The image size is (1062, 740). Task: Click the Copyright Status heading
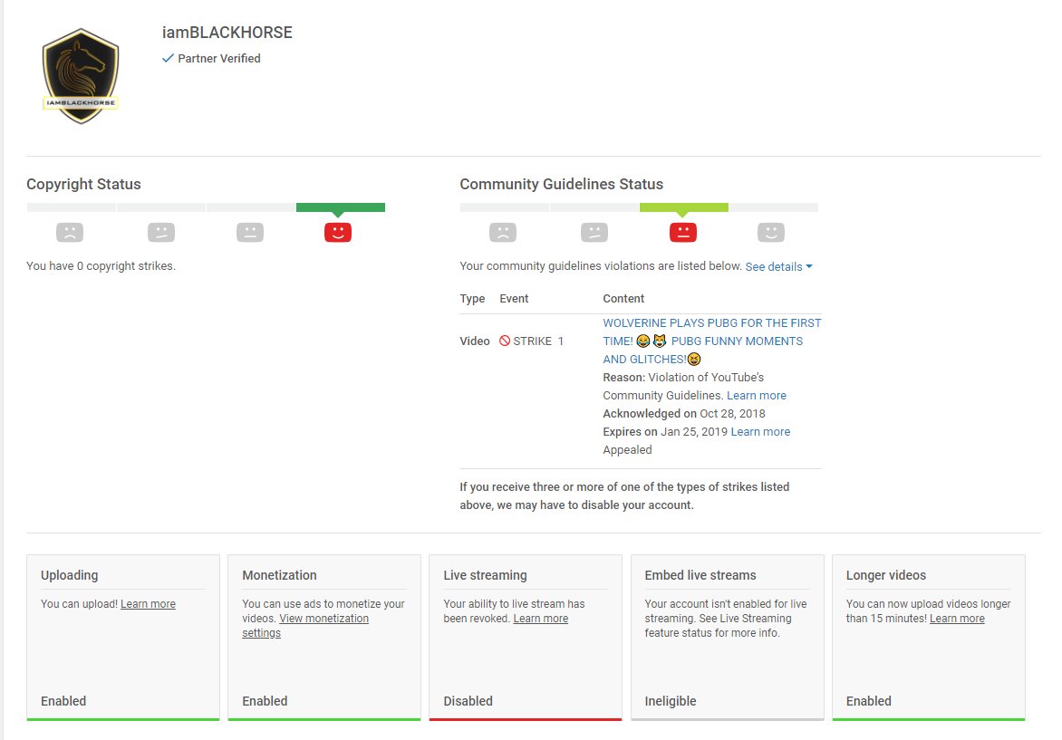tap(83, 184)
